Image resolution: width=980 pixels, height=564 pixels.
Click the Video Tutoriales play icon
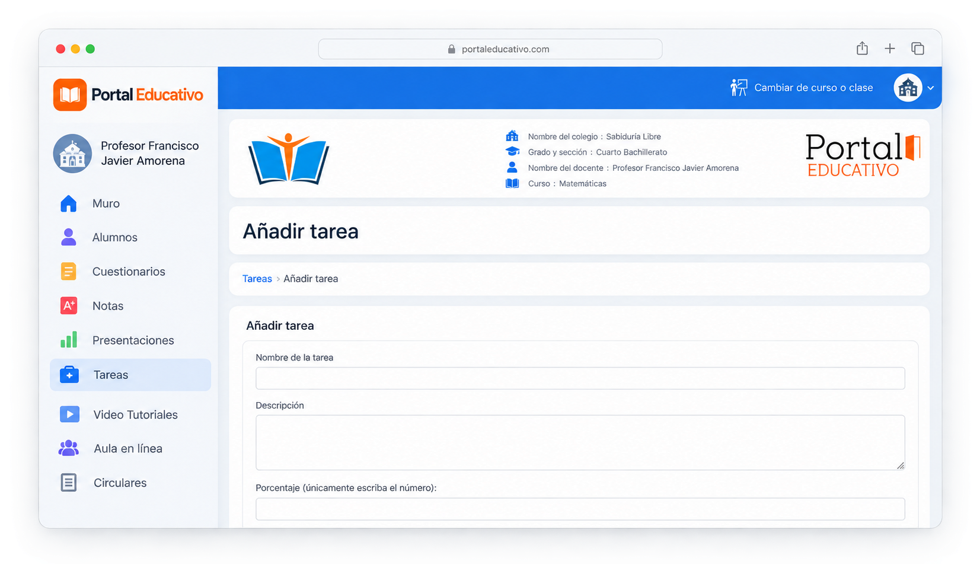click(69, 414)
